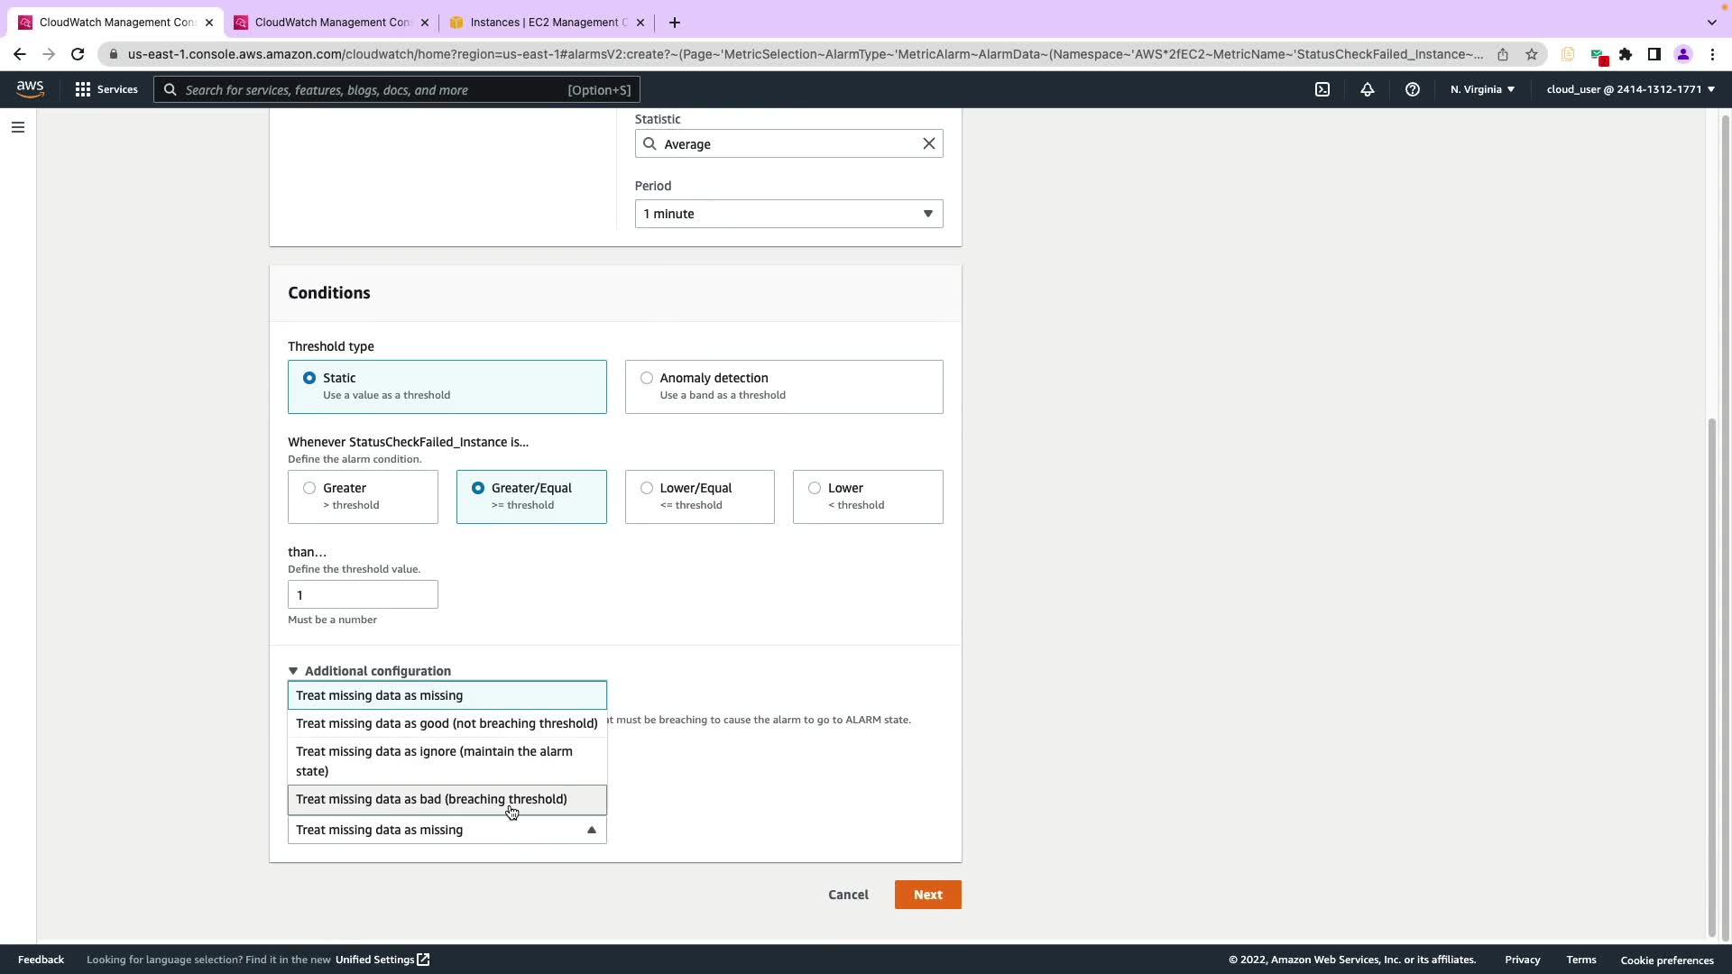Open the N. Virginia region selector
The width and height of the screenshot is (1732, 974).
(1481, 89)
